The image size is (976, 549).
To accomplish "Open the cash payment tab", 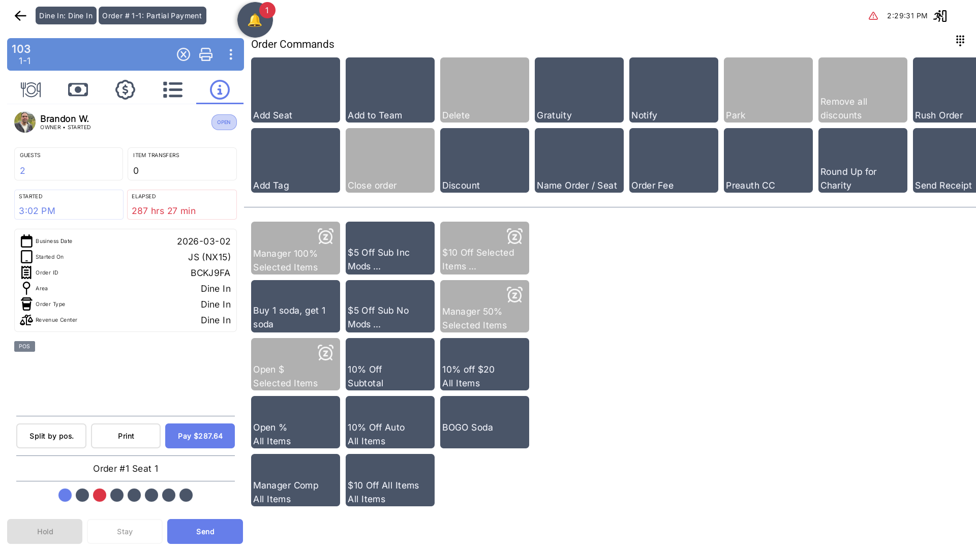I will pos(78,90).
